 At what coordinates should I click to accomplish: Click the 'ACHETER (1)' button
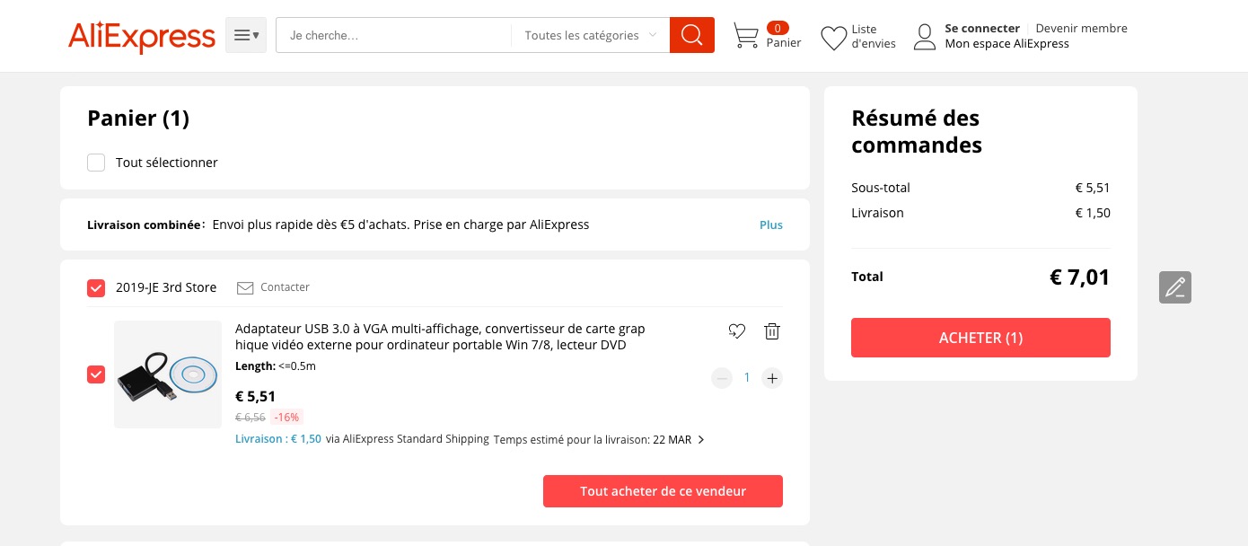point(980,338)
